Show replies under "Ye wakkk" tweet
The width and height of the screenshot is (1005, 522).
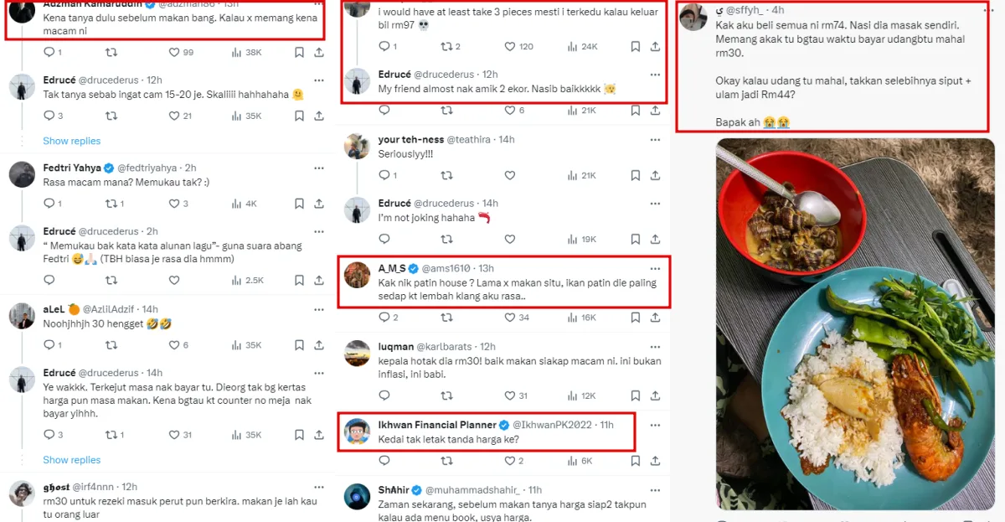click(72, 460)
